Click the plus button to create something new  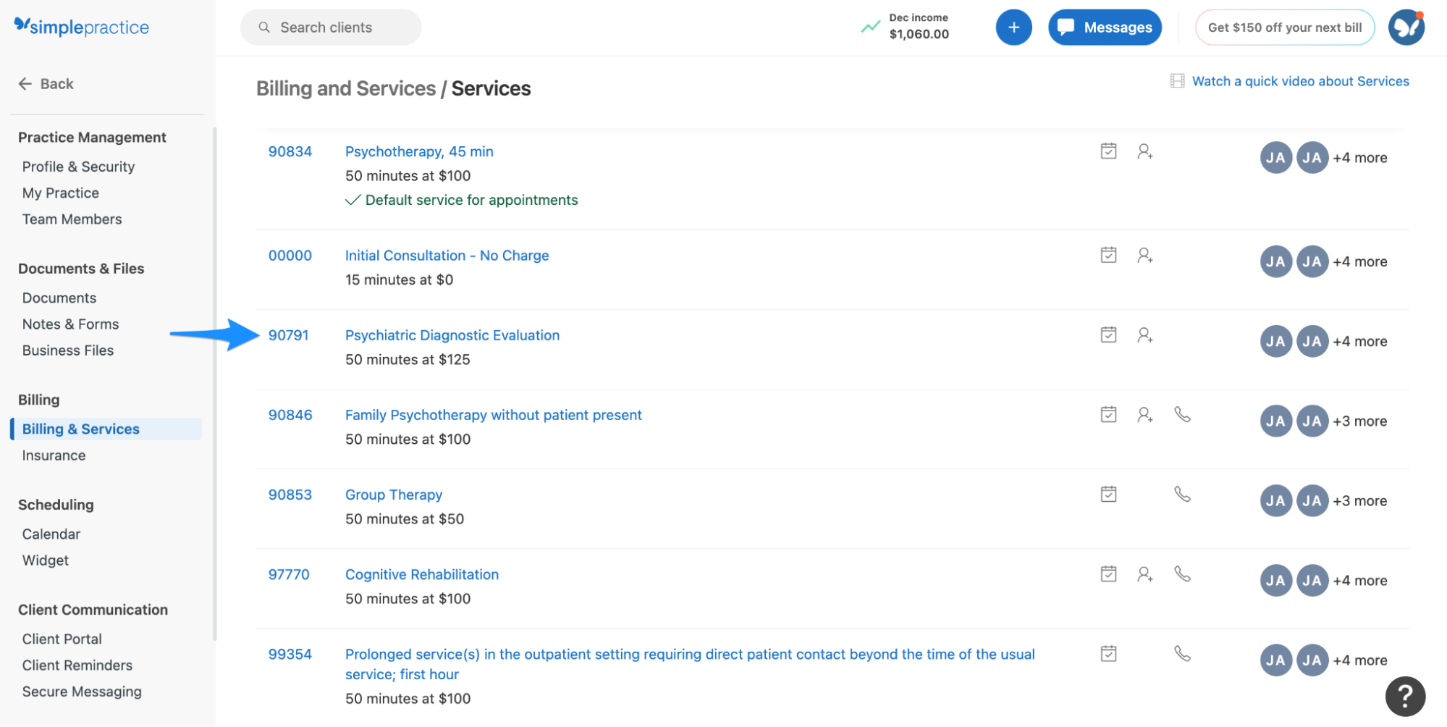pyautogui.click(x=1013, y=27)
